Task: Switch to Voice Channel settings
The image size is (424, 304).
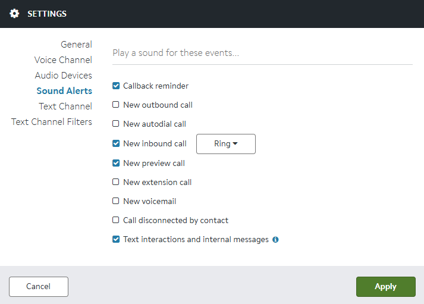Action: (63, 59)
